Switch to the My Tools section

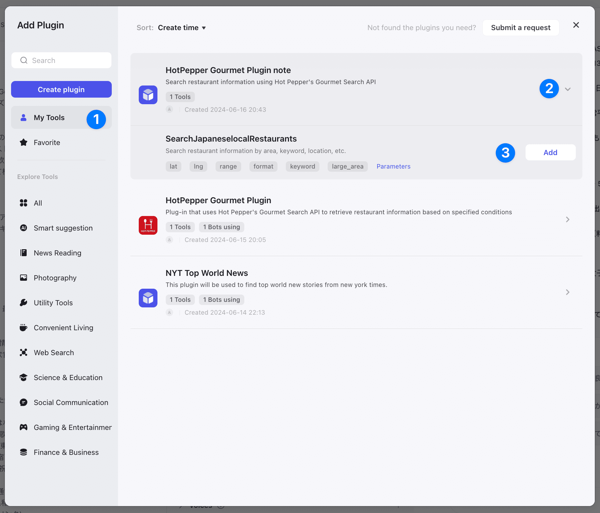coord(49,118)
